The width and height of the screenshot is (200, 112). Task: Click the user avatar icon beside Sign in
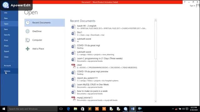[x=198, y=6]
